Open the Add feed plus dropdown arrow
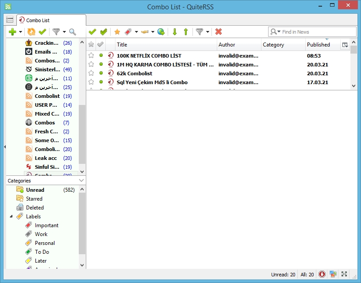The height and width of the screenshot is (283, 361). coord(20,32)
